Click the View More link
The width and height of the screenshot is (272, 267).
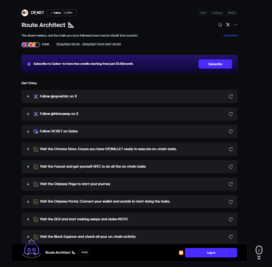[x=230, y=36]
